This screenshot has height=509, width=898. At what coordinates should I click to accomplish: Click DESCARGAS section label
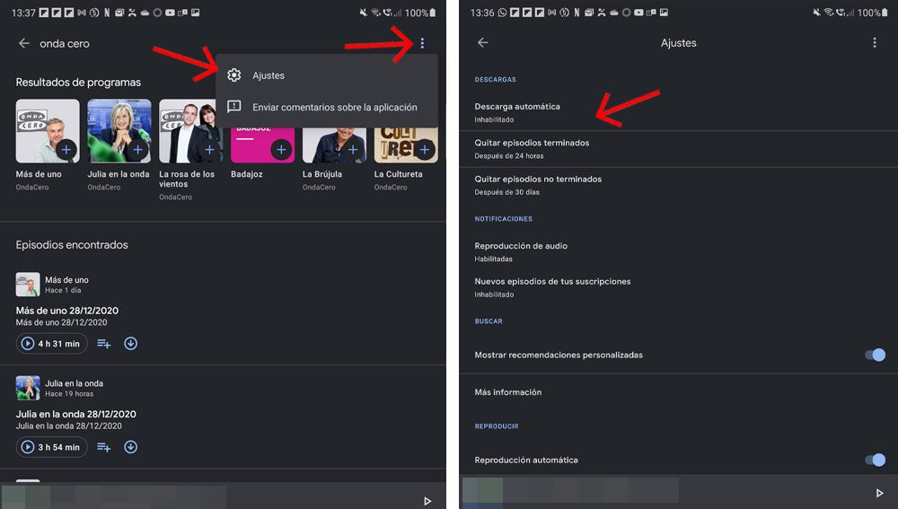[496, 80]
